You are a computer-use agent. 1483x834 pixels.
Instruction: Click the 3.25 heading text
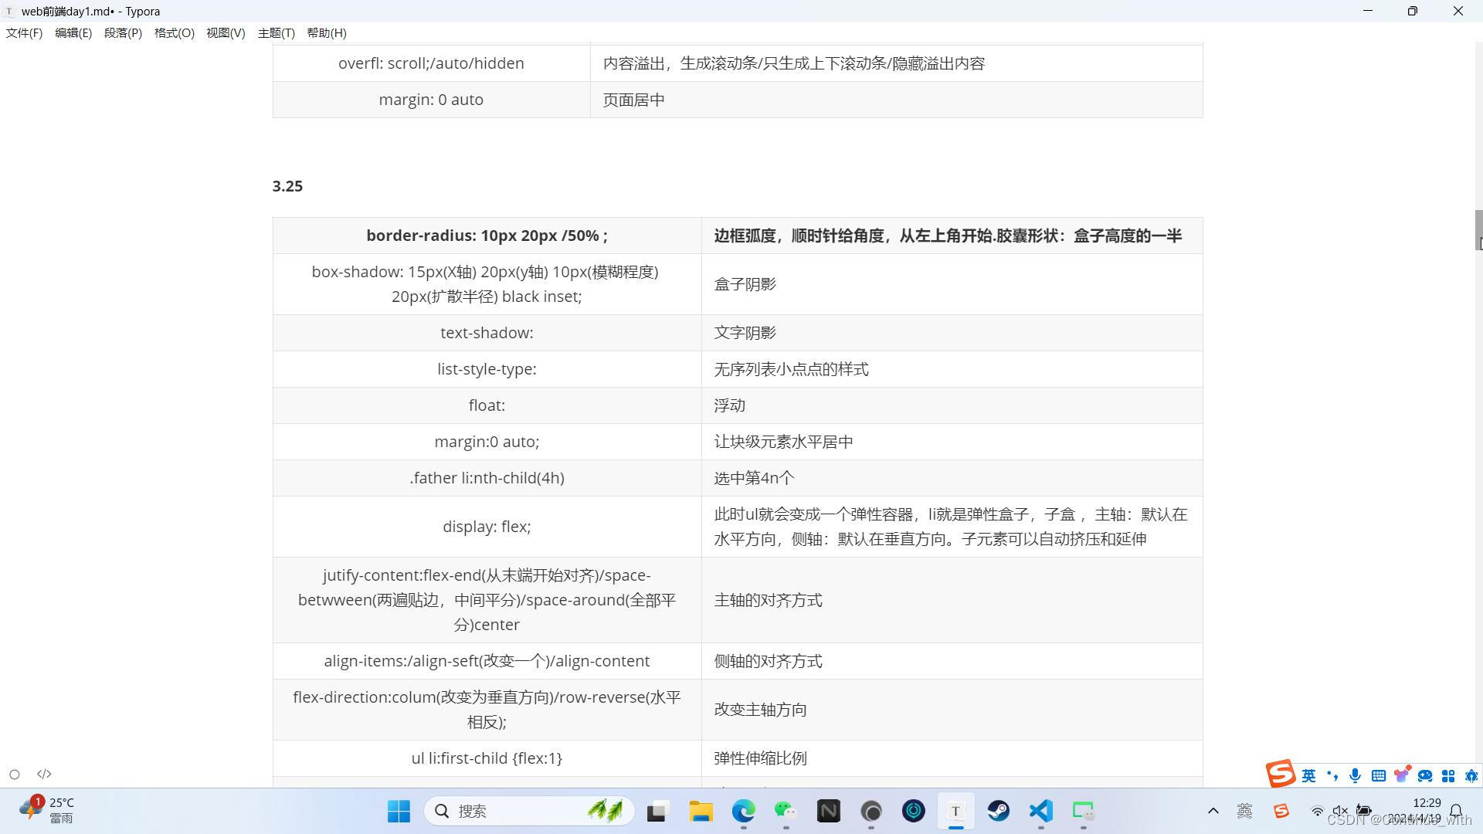tap(287, 186)
